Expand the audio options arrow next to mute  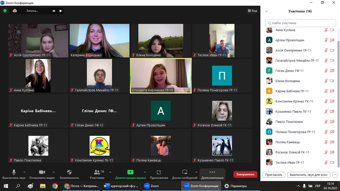[24, 172]
